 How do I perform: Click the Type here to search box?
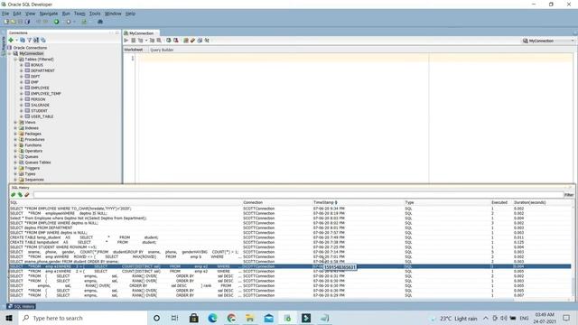(x=83, y=318)
